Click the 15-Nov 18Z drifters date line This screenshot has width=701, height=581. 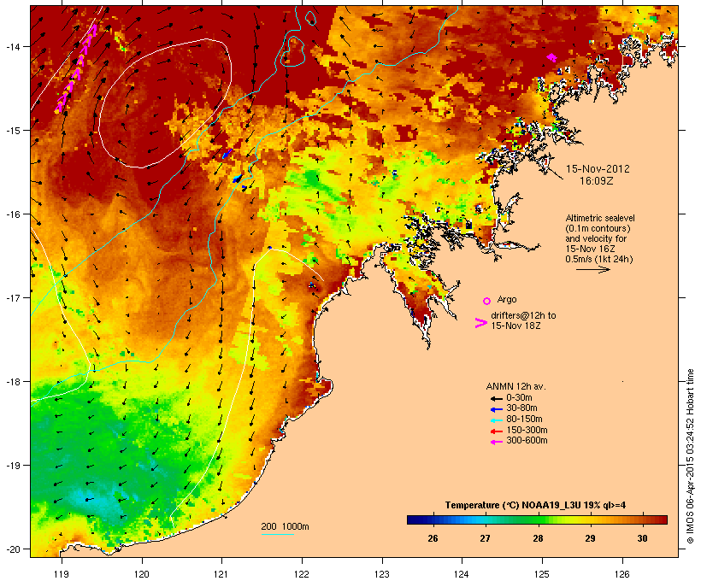pos(515,326)
